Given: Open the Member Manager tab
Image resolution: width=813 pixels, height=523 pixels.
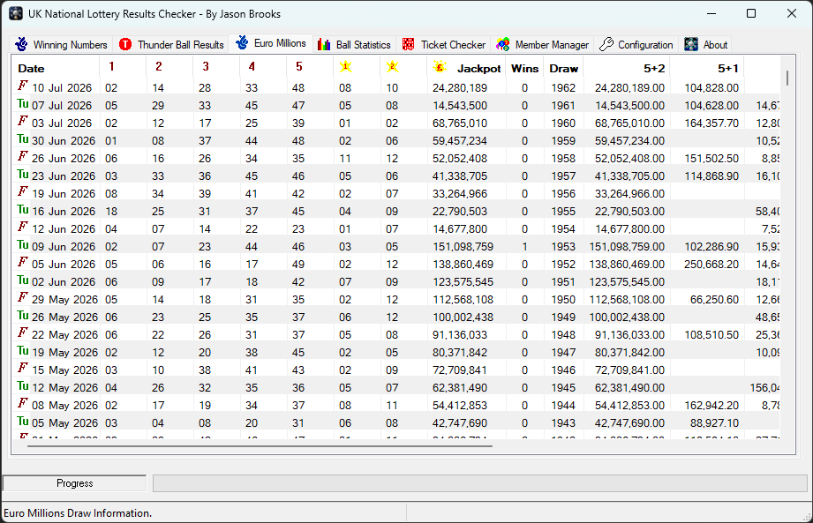Looking at the screenshot, I should [x=542, y=44].
